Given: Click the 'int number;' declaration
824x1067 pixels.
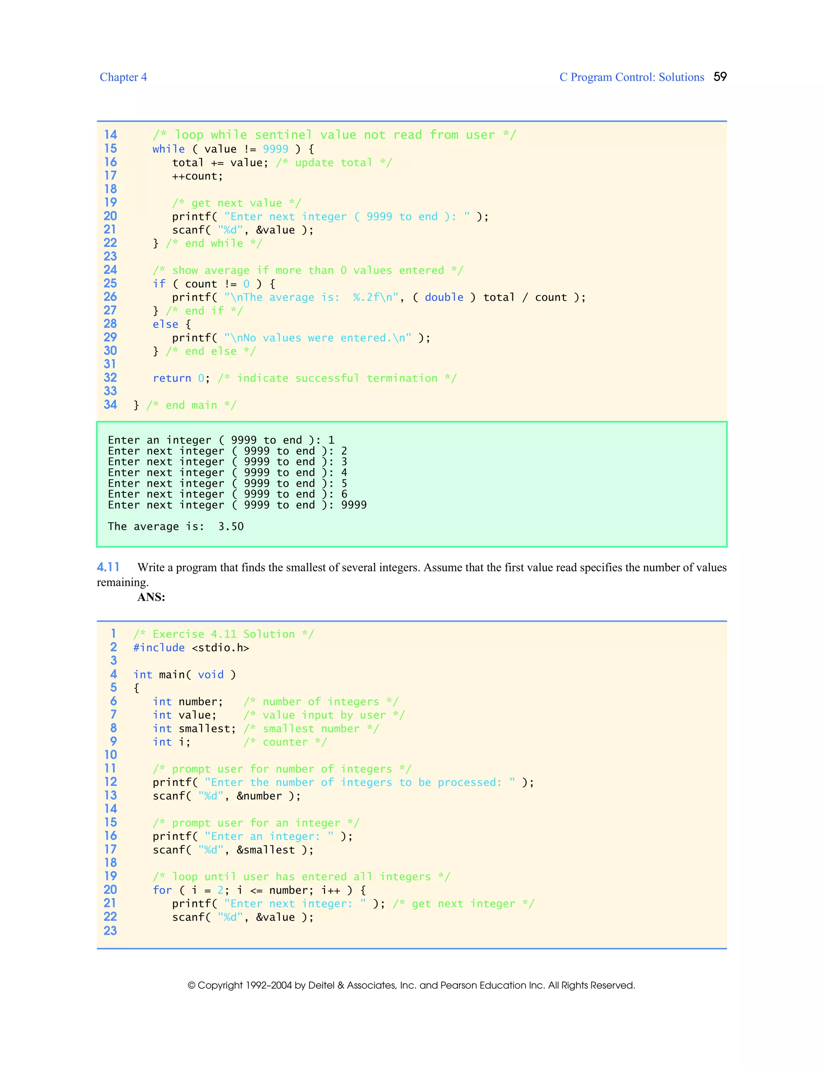Looking at the screenshot, I should point(188,701).
